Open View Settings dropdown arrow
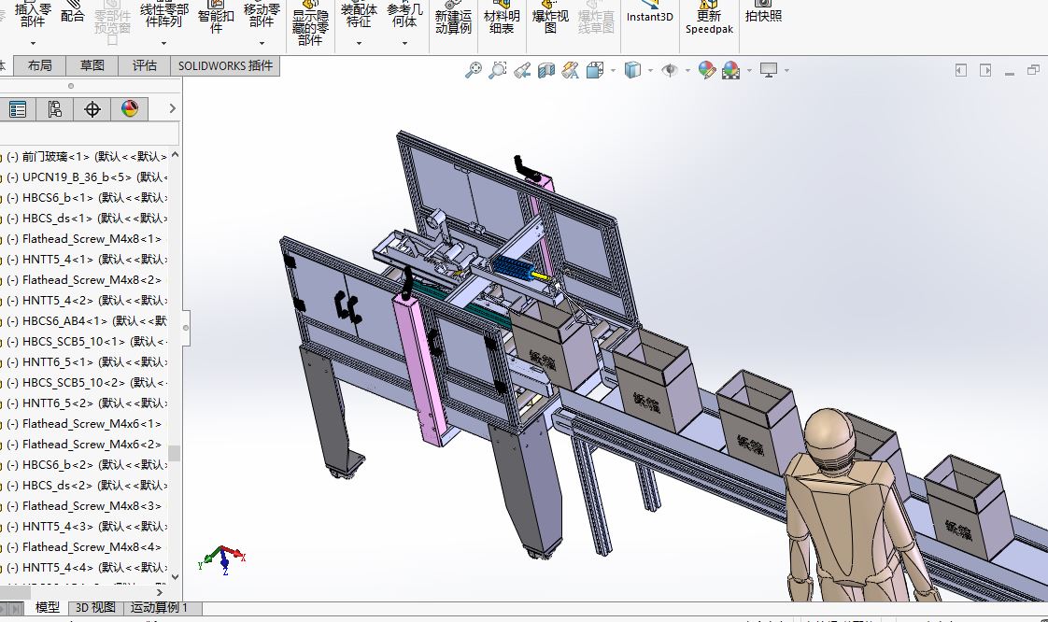This screenshot has height=622, width=1048. tap(786, 70)
